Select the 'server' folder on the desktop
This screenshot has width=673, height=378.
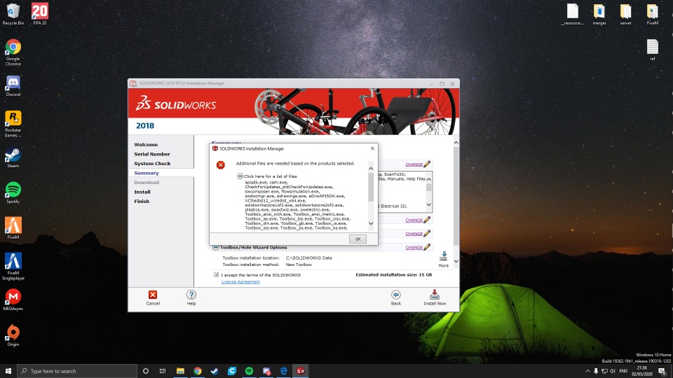click(625, 14)
